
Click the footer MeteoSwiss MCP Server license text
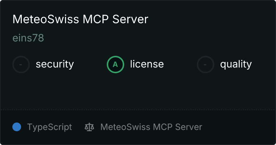point(151,127)
